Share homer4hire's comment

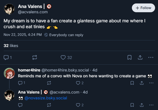(142, 83)
